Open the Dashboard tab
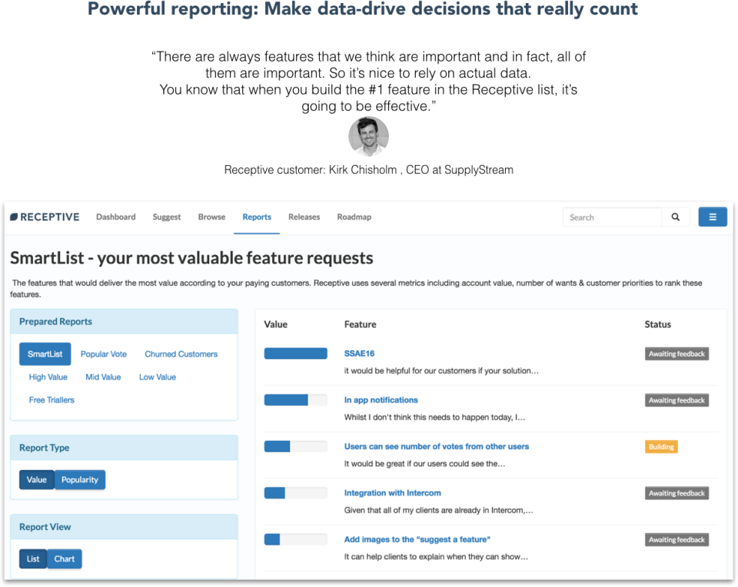Screen dimensions: 738x587 click(x=116, y=217)
